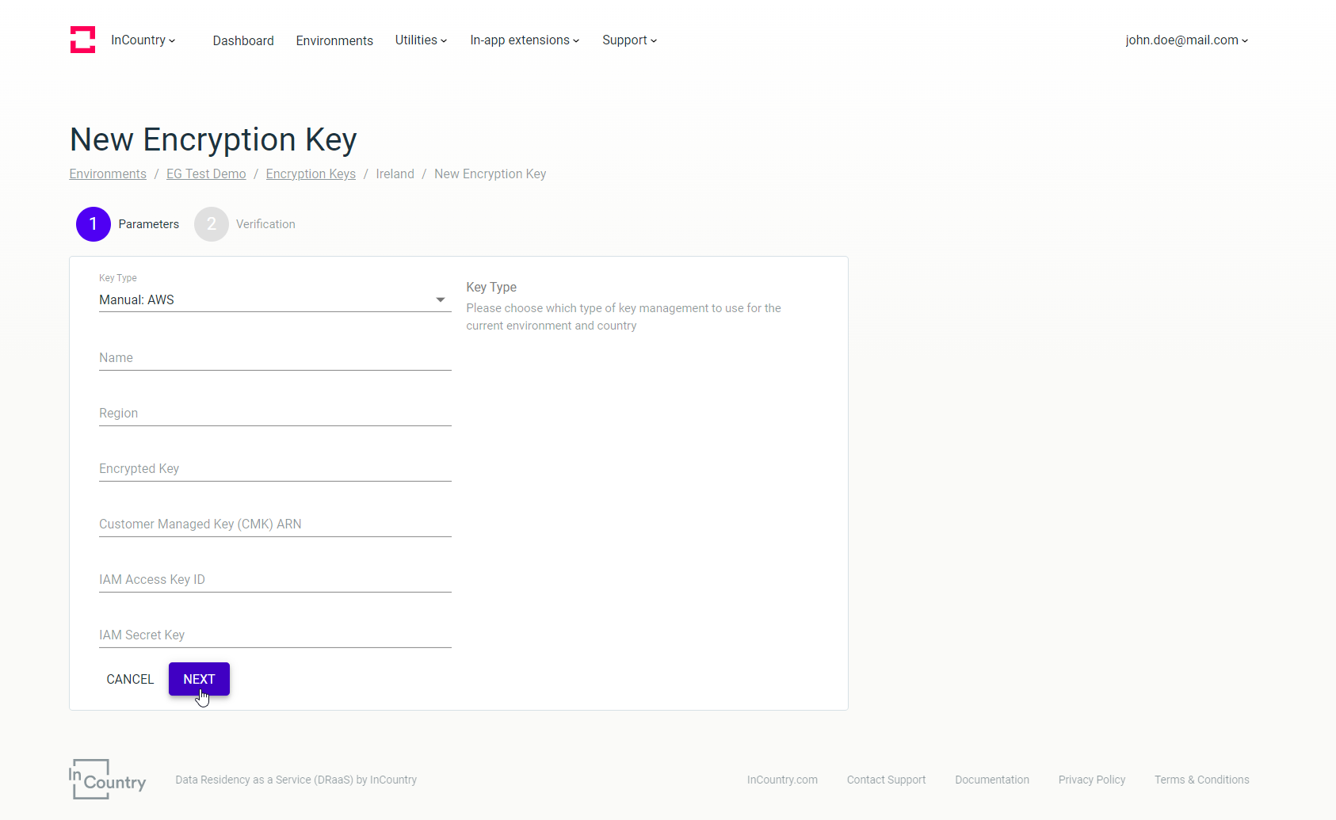Navigate to EG Test Demo via breadcrumb
This screenshot has height=820, width=1336.
coord(205,174)
